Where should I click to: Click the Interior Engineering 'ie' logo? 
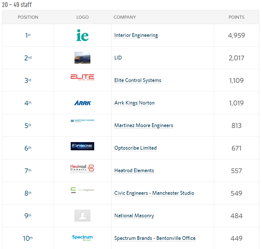pos(82,35)
